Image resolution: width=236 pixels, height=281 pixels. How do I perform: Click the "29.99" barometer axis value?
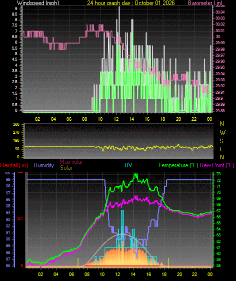tap(220, 43)
